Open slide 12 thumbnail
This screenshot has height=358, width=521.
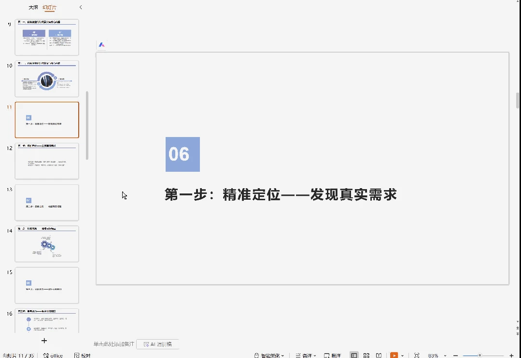click(47, 161)
